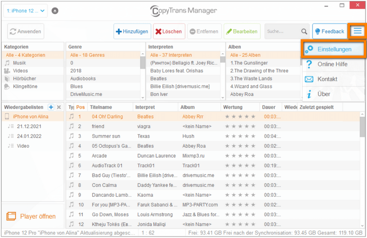Open the 24.01.2022 playlist
The width and height of the screenshot is (367, 238).
33,136
